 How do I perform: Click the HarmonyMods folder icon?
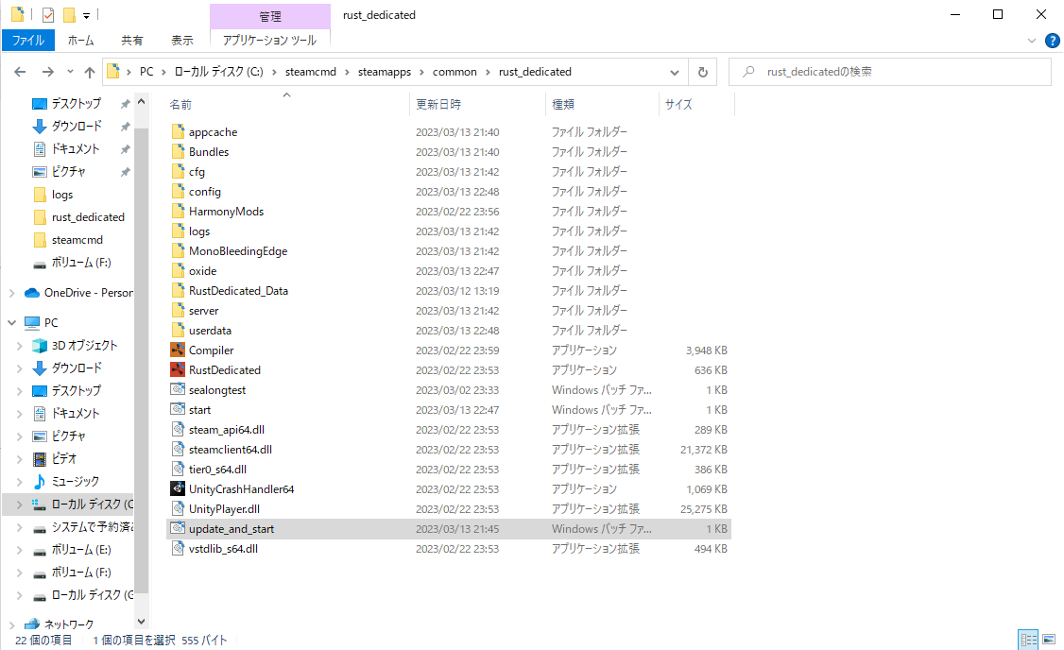click(178, 211)
